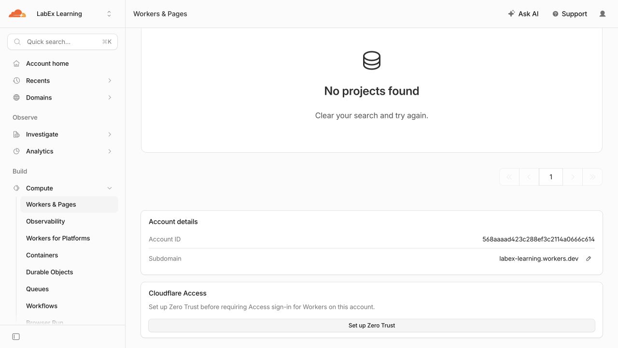Go to the next page arrow
The image size is (618, 348).
573,177
